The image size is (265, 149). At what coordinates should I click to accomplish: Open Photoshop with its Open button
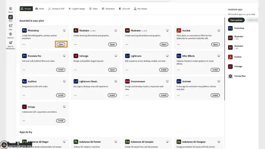click(61, 44)
